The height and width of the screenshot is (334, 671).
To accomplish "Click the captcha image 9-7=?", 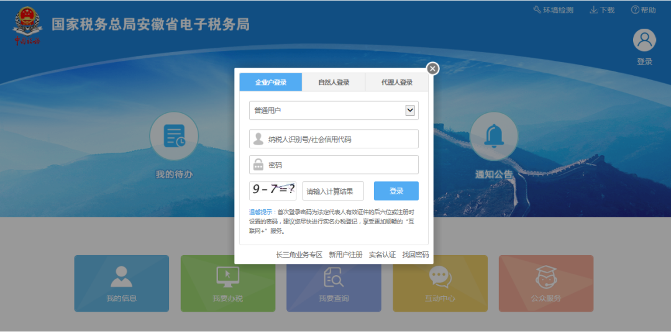I will pyautogui.click(x=273, y=191).
